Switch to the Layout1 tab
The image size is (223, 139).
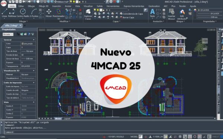[x=67, y=119]
